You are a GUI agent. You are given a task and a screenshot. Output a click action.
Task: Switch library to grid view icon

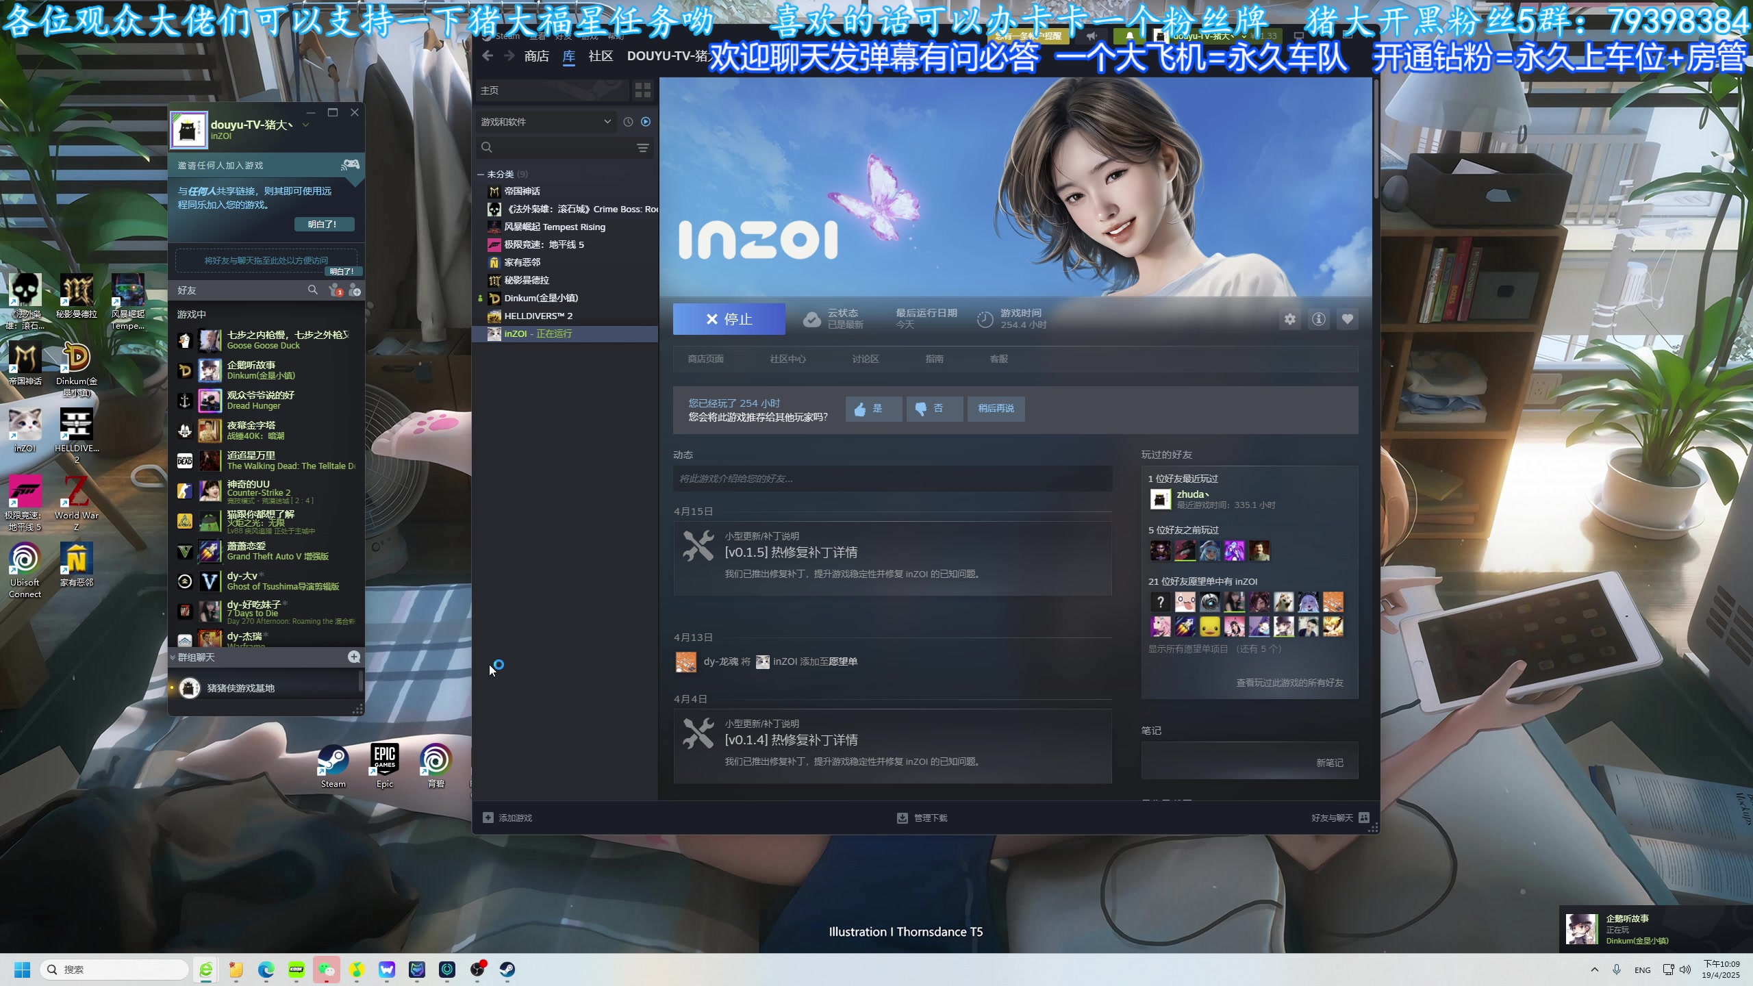click(x=642, y=90)
